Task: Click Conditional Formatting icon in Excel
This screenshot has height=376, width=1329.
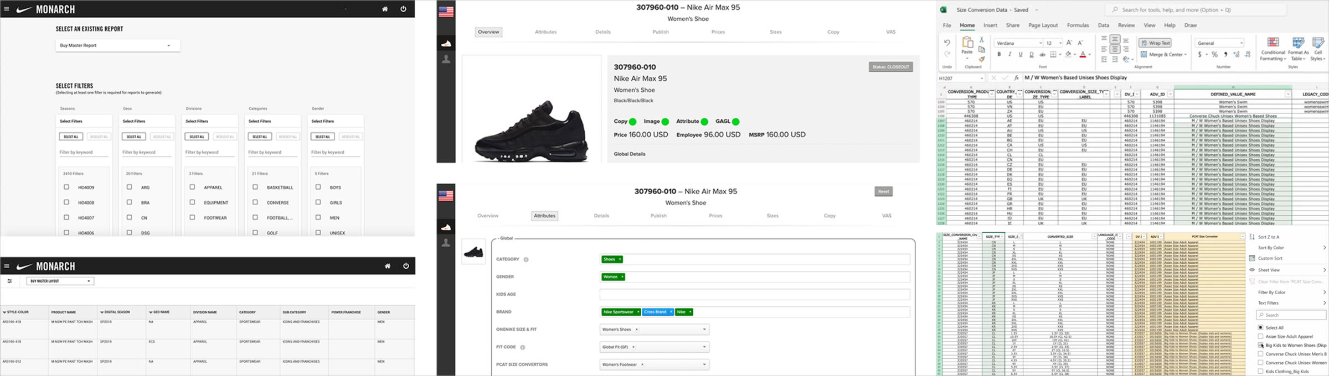Action: tap(1273, 42)
